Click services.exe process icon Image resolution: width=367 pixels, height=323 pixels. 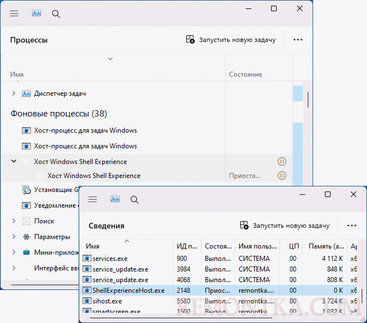[87, 258]
